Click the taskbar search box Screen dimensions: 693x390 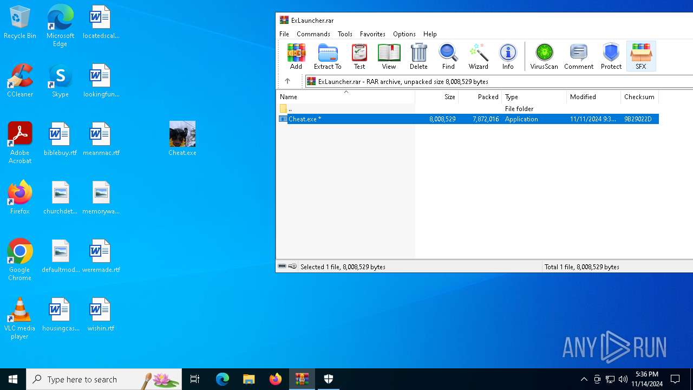coord(104,379)
